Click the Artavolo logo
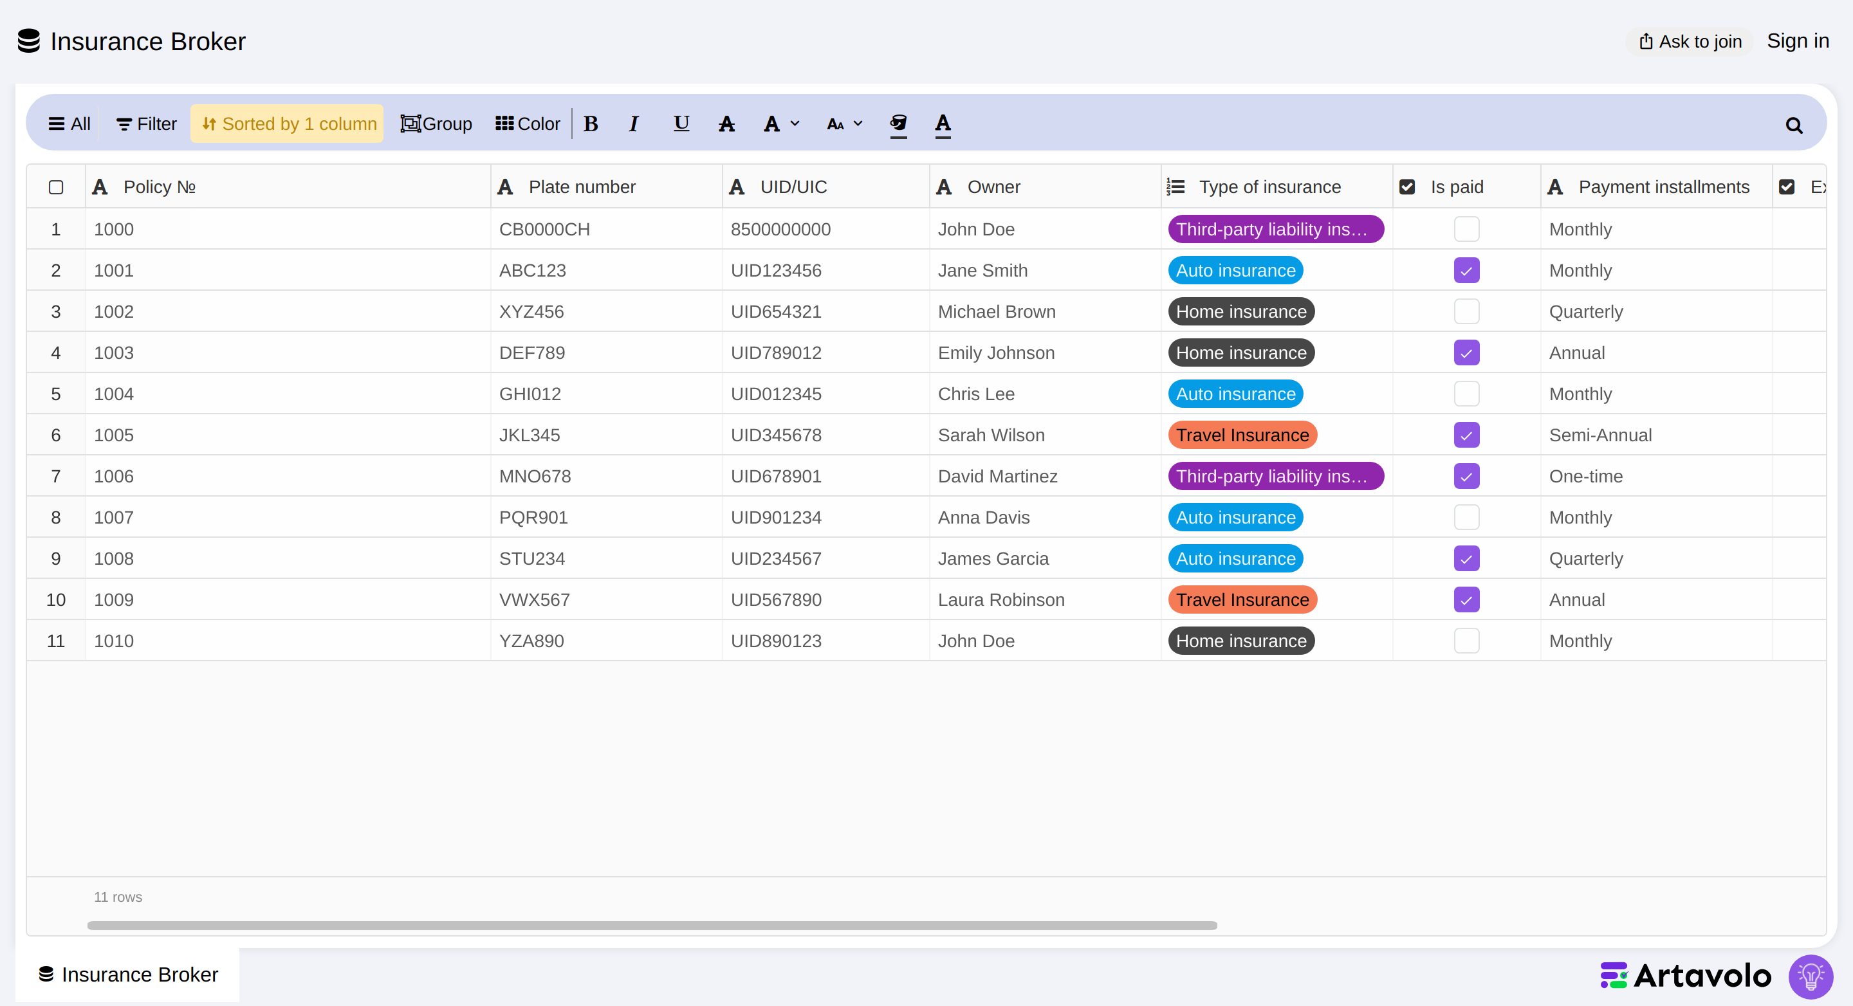Screen dimensions: 1853x1006 (1686, 976)
